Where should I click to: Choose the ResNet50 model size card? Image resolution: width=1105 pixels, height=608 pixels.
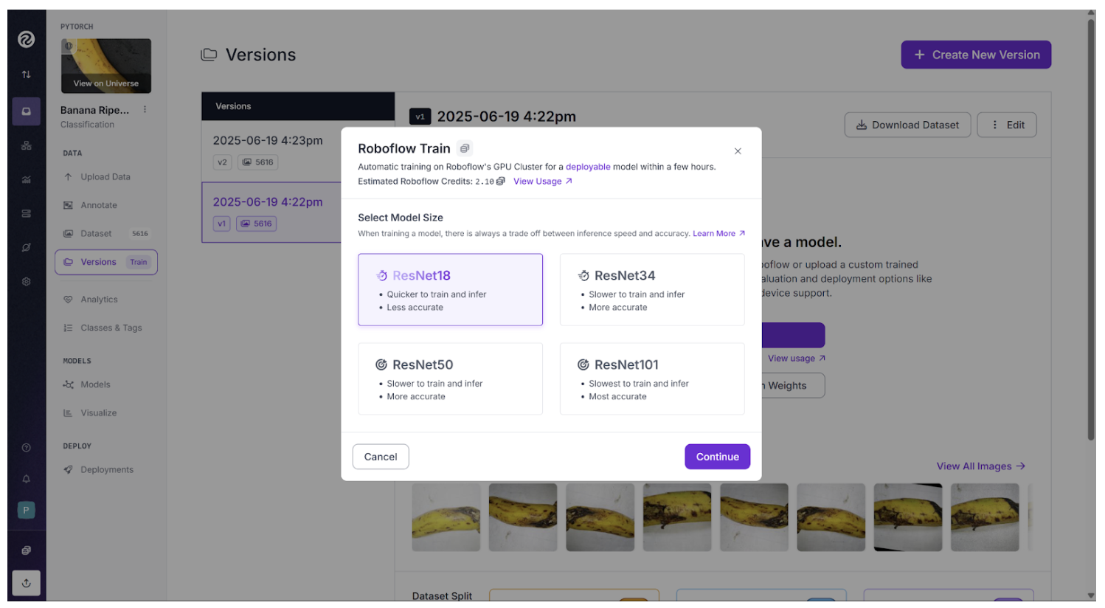[450, 379]
